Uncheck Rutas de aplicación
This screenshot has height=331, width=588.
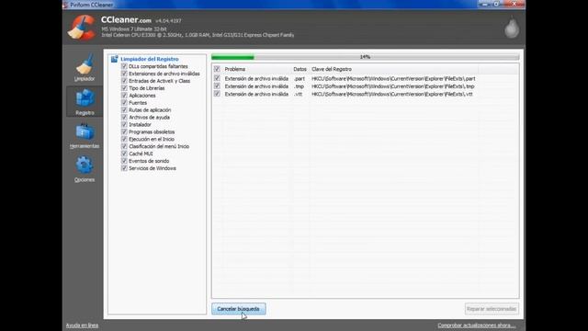(124, 110)
